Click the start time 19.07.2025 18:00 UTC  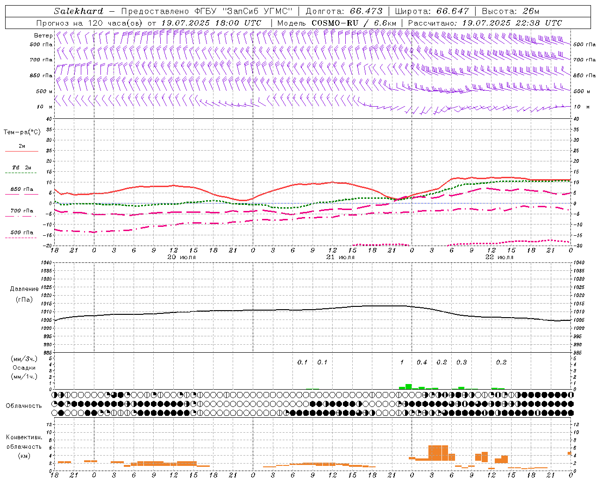(211, 23)
